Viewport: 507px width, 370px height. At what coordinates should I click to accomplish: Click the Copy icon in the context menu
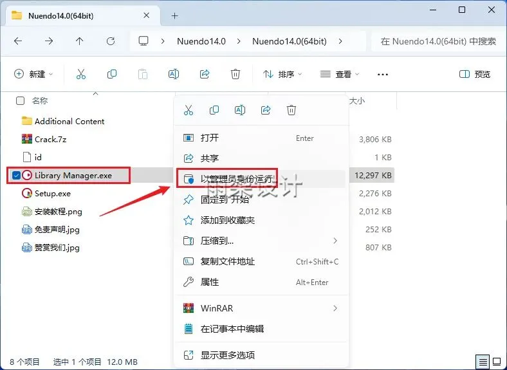(214, 110)
